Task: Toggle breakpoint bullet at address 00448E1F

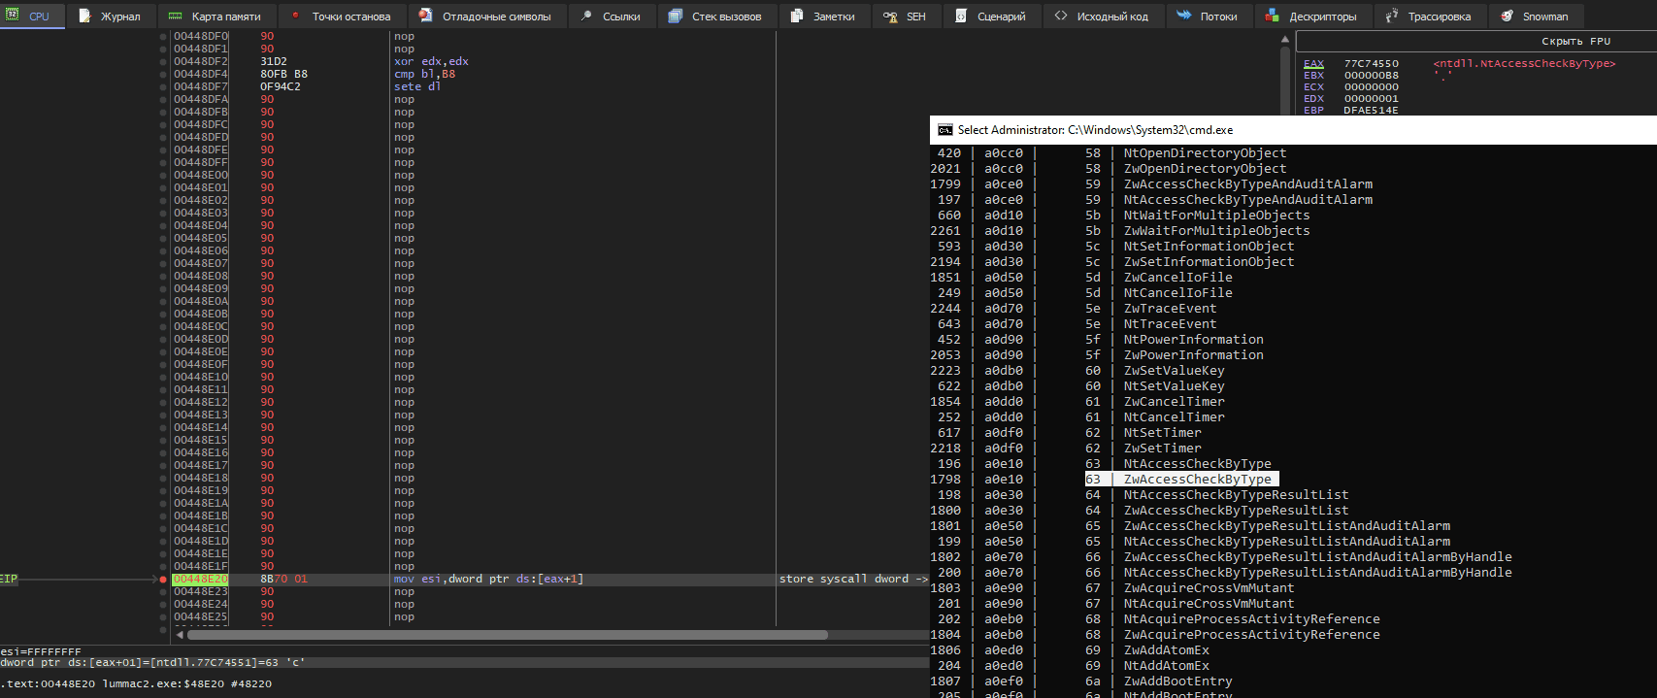Action: tap(163, 566)
